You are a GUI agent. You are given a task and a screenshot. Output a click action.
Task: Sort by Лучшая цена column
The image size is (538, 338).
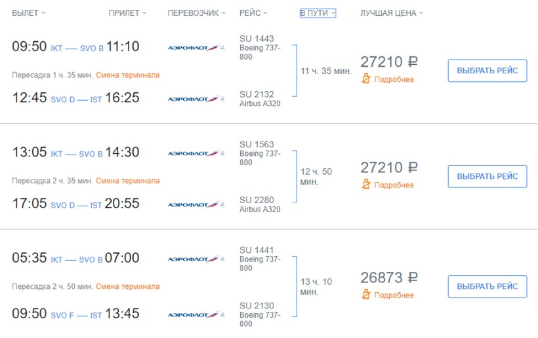coord(392,13)
